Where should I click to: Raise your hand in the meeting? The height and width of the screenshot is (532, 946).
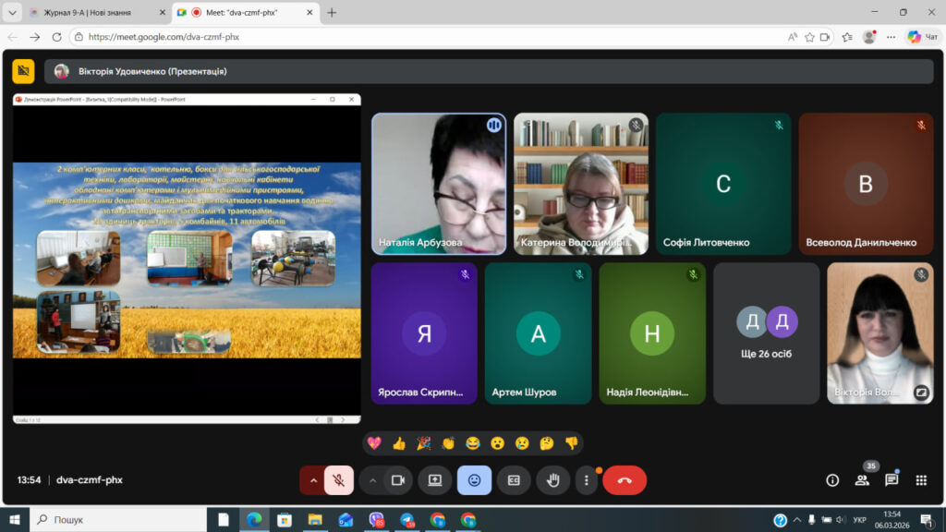click(553, 480)
